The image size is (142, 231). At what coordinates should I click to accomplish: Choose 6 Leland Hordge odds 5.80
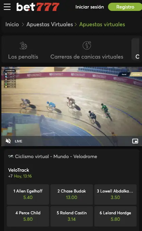tap(115, 216)
